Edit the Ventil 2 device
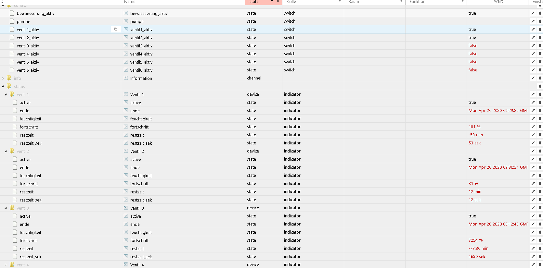The width and height of the screenshot is (543, 268). (x=533, y=151)
